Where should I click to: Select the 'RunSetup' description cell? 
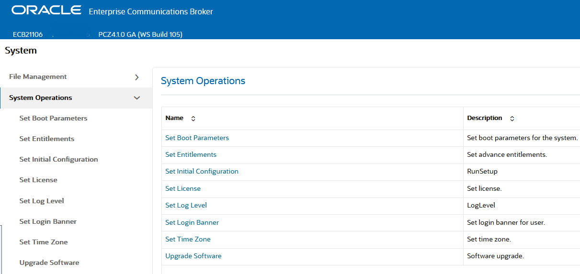click(522, 171)
